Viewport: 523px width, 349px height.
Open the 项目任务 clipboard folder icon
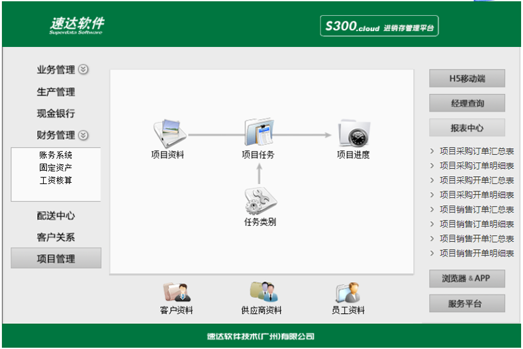pos(259,132)
